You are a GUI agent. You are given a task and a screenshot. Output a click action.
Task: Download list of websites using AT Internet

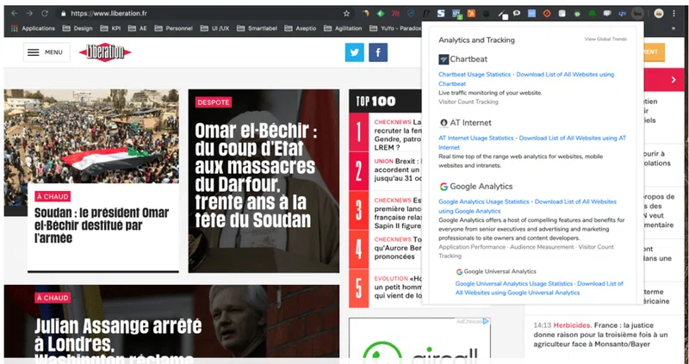pos(532,143)
